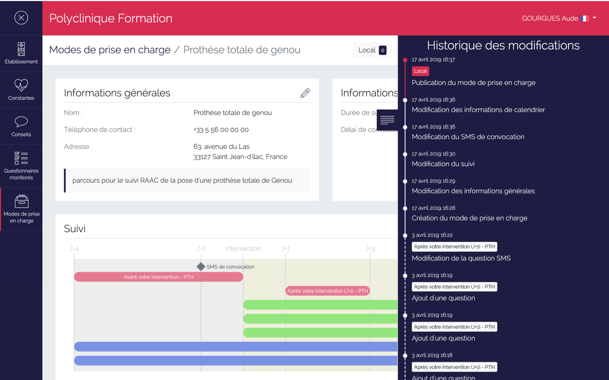Open the GOURGUES Aude user dropdown
The height and width of the screenshot is (380, 609).
(559, 18)
